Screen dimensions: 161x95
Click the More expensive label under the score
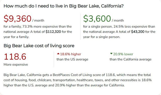click(16, 65)
